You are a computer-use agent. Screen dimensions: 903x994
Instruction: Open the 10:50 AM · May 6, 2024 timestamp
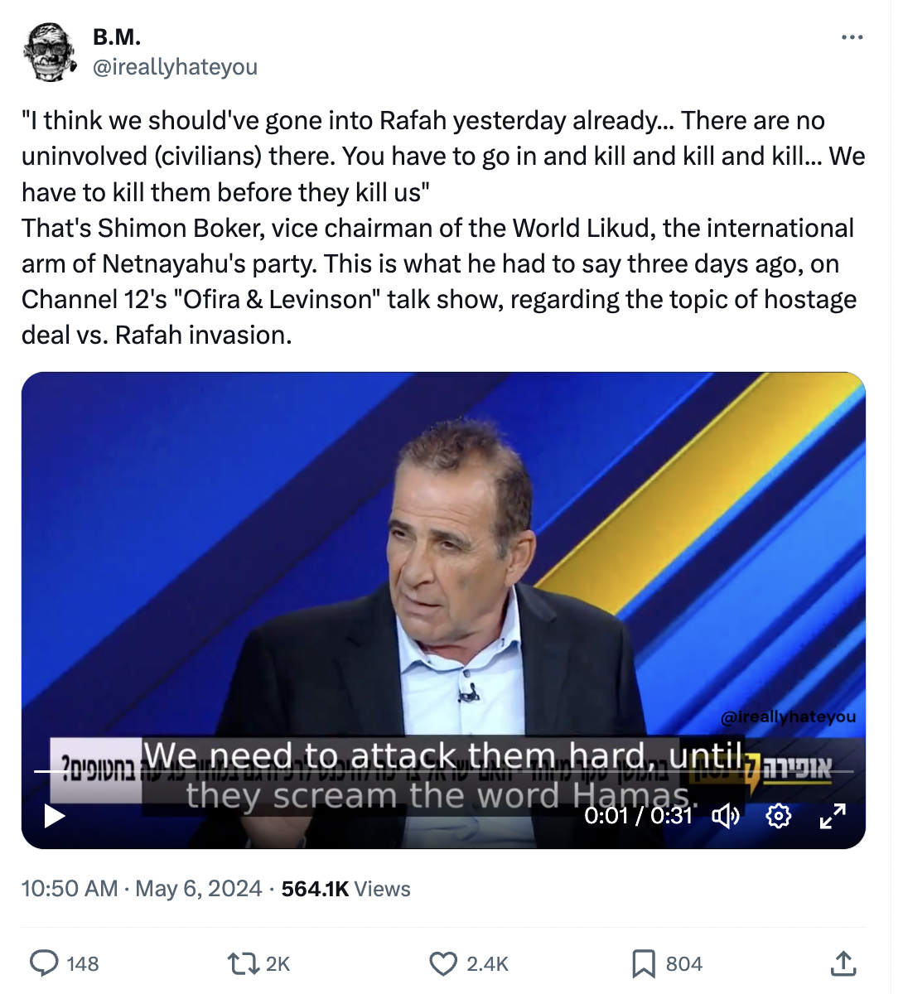(x=141, y=889)
